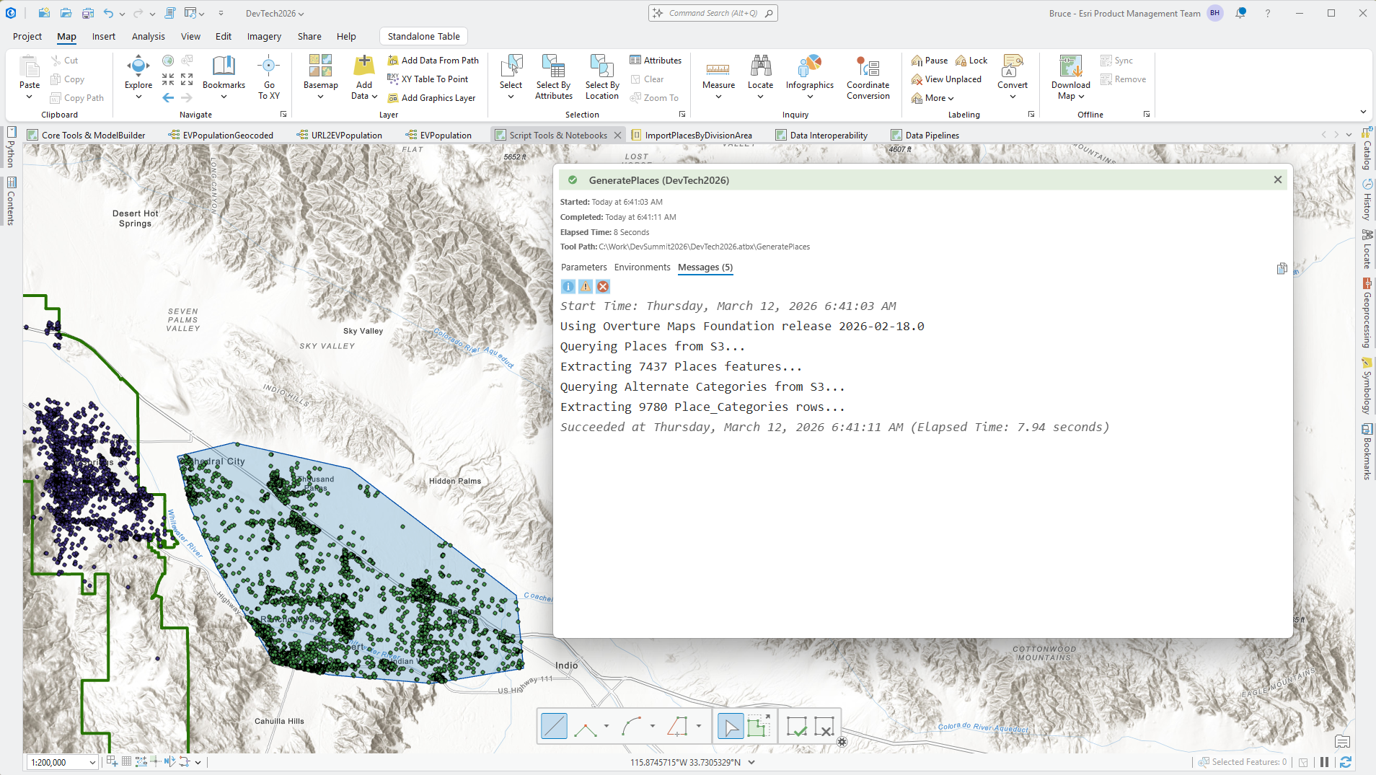The width and height of the screenshot is (1376, 775).
Task: Refresh the map view
Action: (1345, 762)
